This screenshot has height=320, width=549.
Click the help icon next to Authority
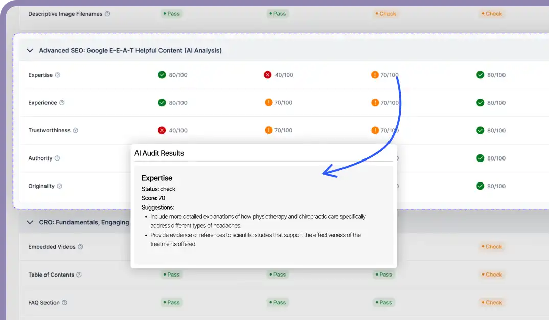point(57,158)
